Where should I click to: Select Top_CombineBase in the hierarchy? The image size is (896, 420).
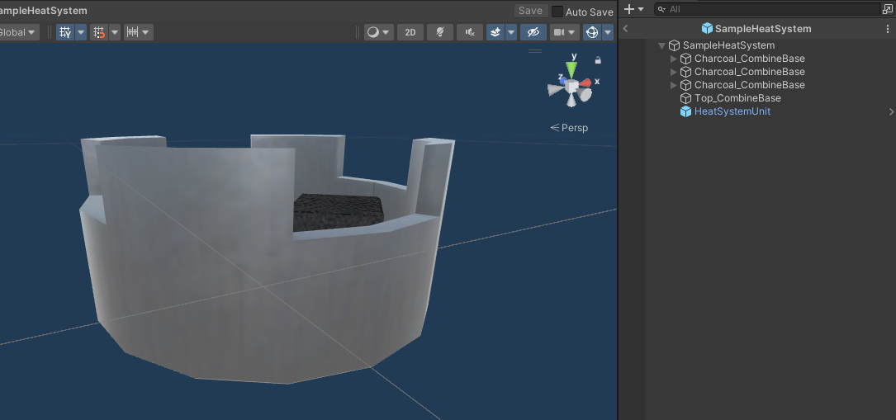point(737,98)
